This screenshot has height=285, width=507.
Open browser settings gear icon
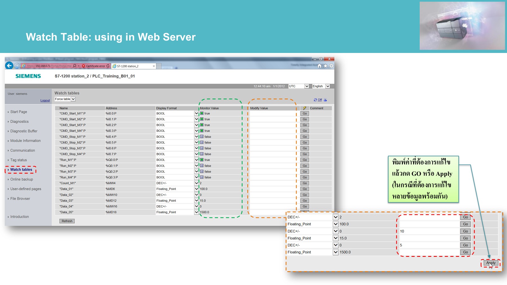(331, 66)
